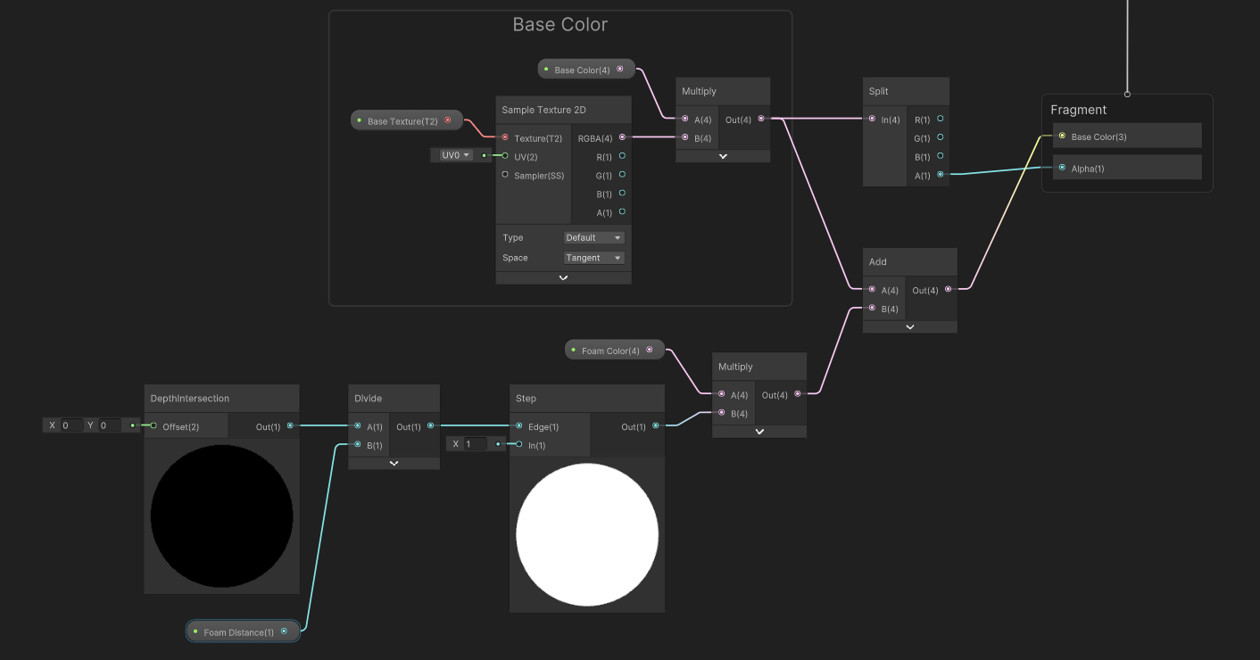Click the Foam Color property output port
Screen dimensions: 1260x660
coord(649,350)
